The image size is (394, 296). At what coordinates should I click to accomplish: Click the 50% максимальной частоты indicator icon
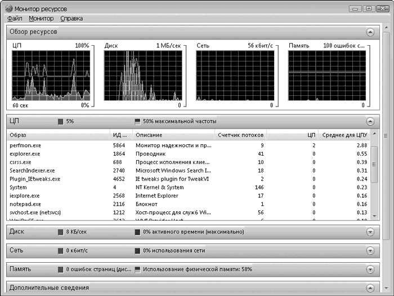[137, 121]
